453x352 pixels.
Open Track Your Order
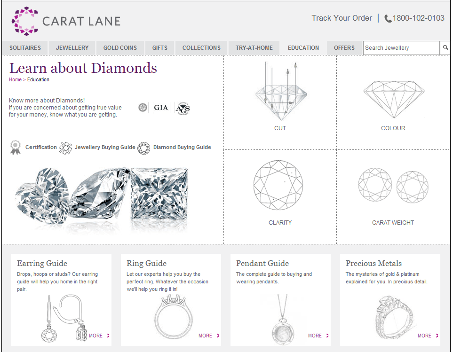tap(342, 18)
